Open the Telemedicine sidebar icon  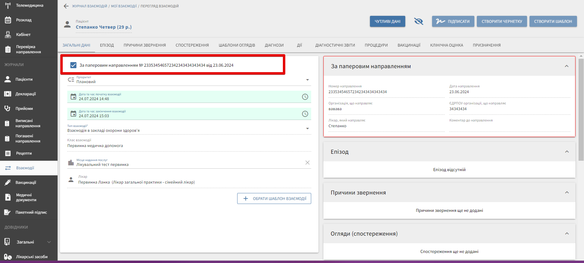(8, 5)
